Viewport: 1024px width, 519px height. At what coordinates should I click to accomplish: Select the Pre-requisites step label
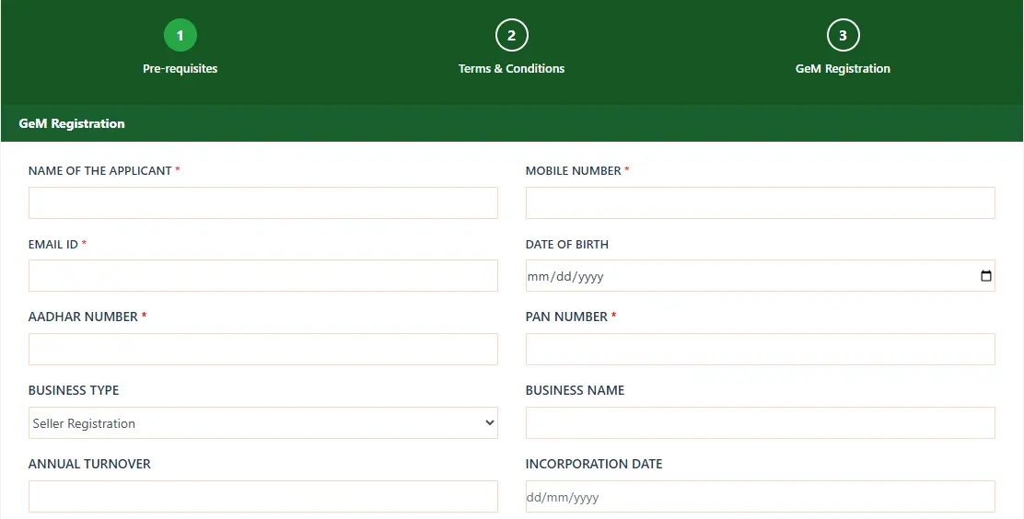(180, 68)
